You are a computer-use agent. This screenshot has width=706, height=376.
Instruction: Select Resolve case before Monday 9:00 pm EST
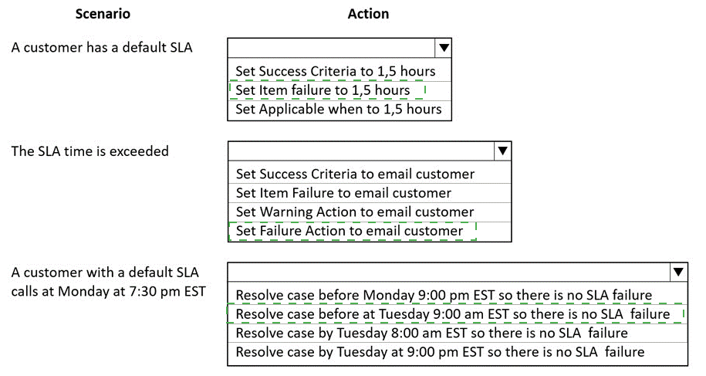pyautogui.click(x=444, y=296)
